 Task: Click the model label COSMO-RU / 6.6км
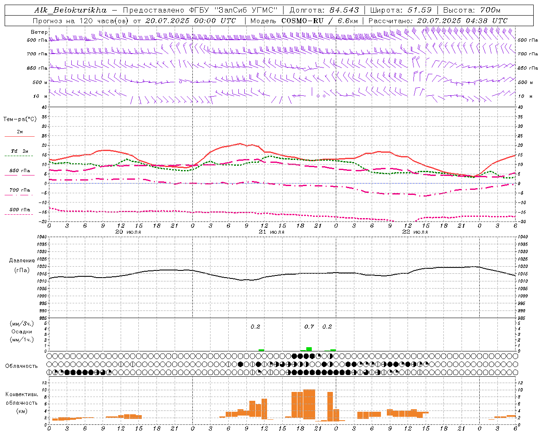[320, 21]
